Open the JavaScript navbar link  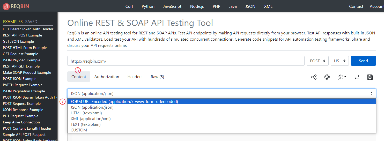tap(172, 6)
